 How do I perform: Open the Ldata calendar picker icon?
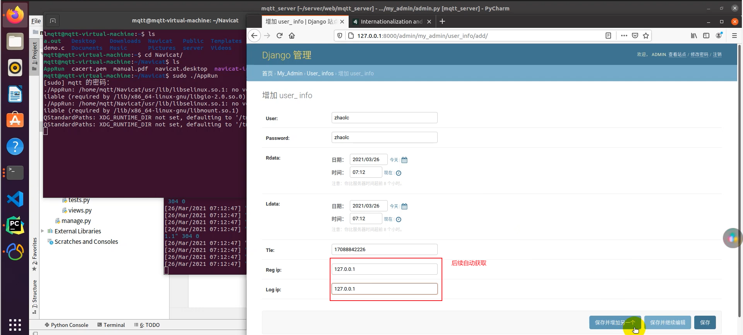click(404, 206)
